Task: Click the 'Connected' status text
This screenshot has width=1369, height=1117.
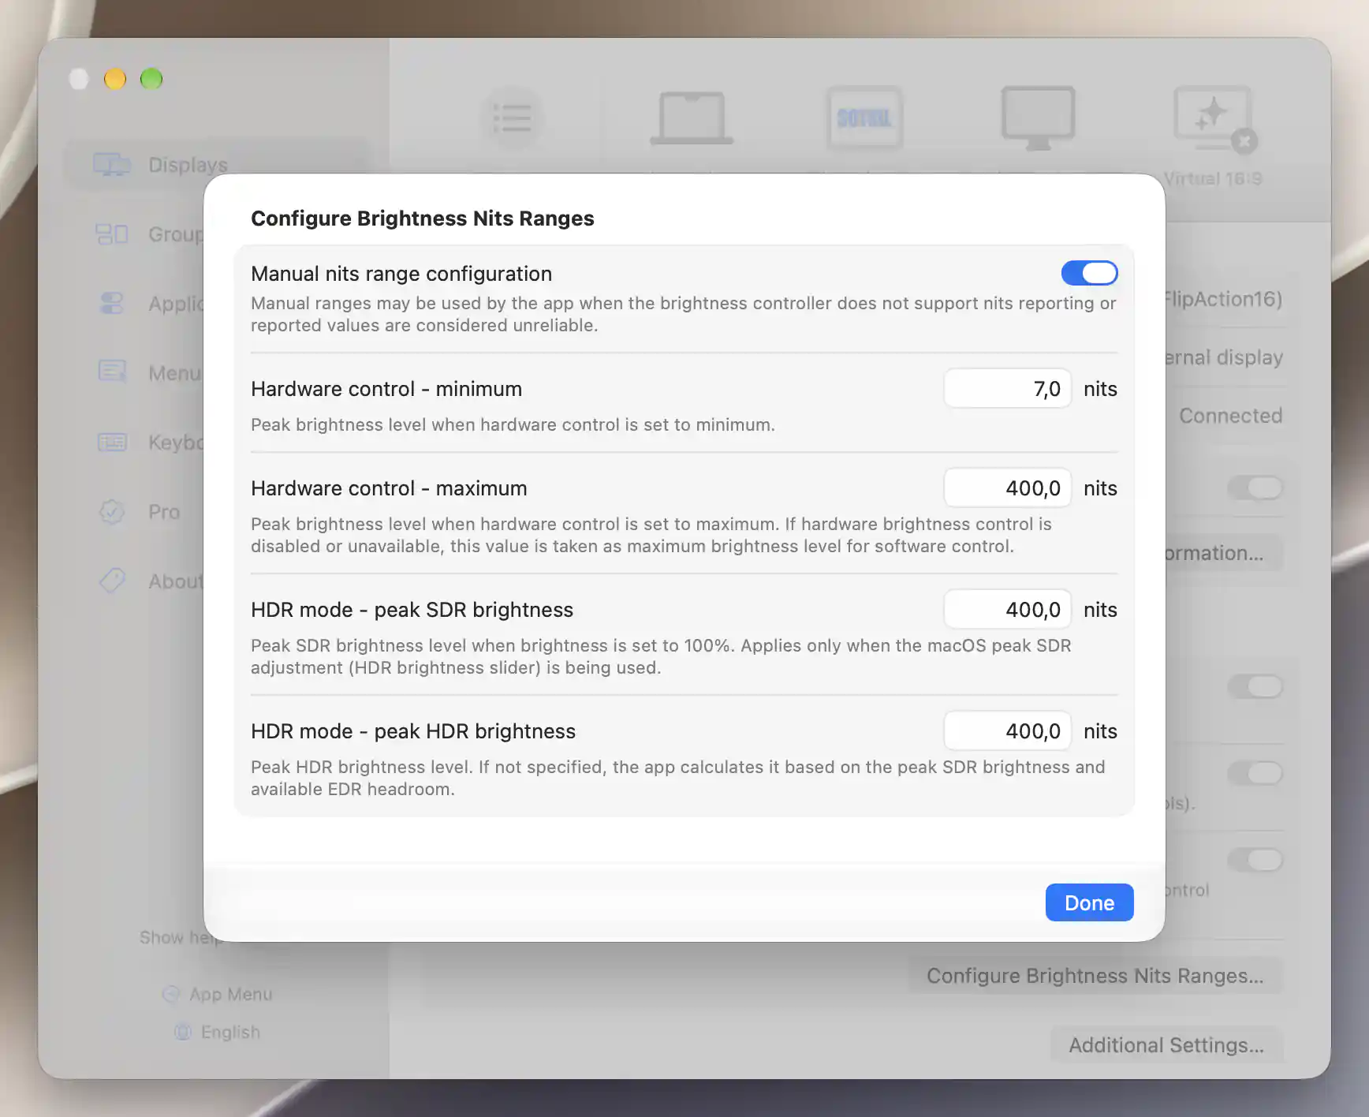Action: click(x=1230, y=416)
